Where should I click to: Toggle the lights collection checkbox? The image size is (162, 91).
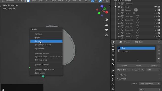point(119,7)
